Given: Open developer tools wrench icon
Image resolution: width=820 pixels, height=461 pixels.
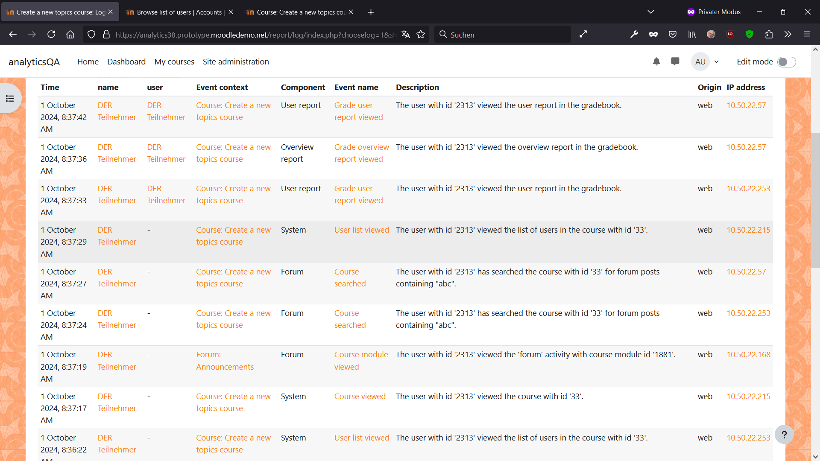Looking at the screenshot, I should 634,35.
